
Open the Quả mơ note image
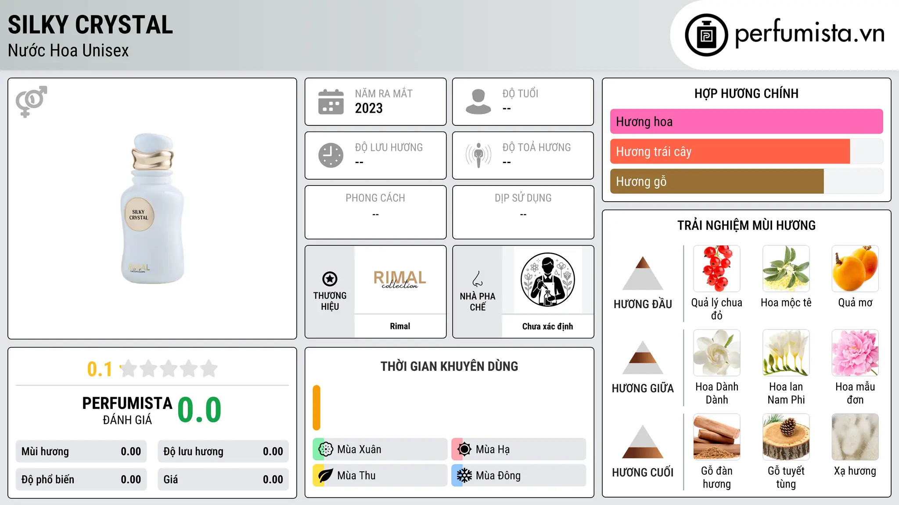coord(855,269)
